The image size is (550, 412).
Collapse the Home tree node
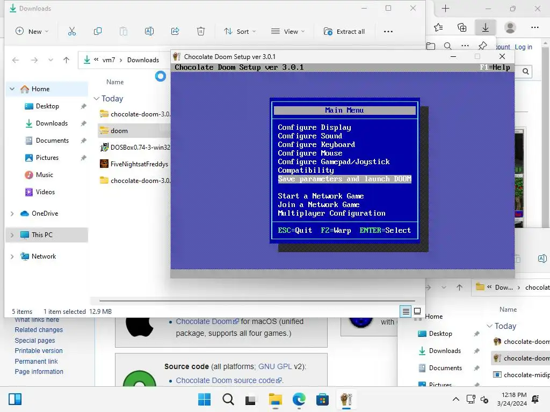click(x=12, y=89)
